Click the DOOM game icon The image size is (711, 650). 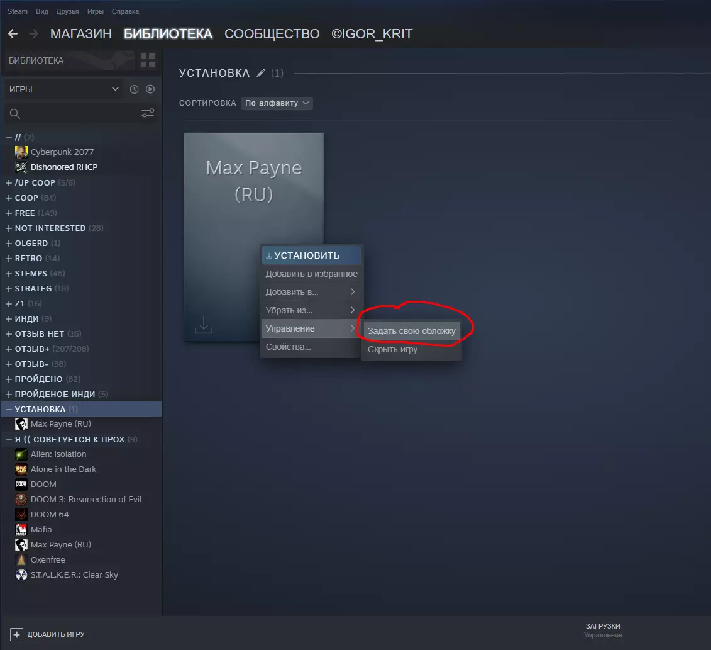click(21, 485)
